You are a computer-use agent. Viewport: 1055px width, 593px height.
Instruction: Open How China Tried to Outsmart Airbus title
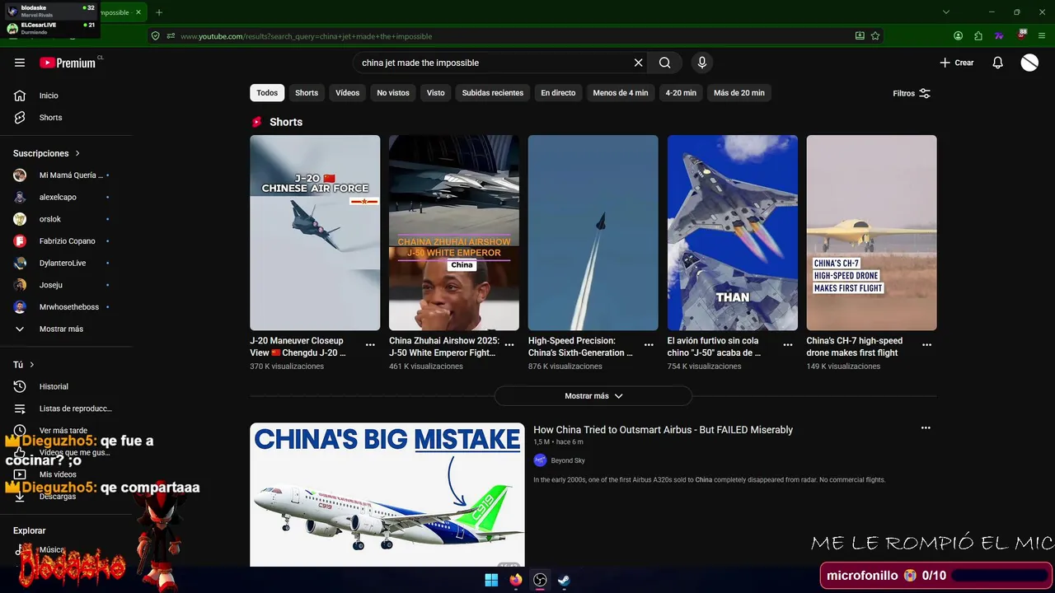click(x=663, y=430)
